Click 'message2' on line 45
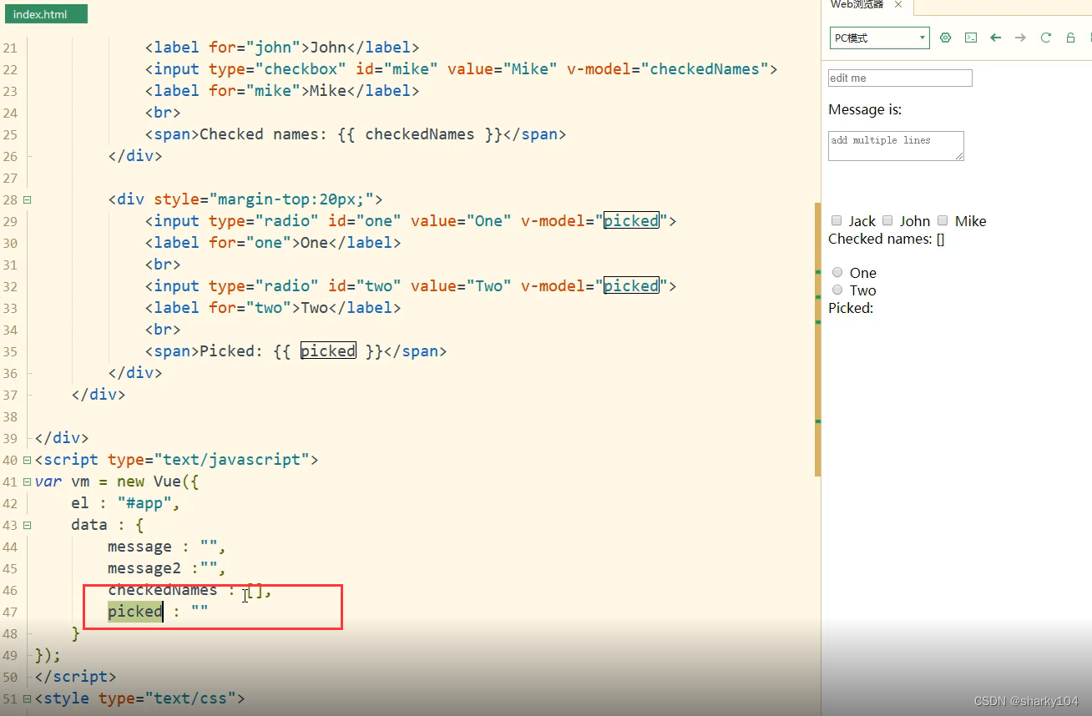1092x716 pixels. pyautogui.click(x=144, y=568)
